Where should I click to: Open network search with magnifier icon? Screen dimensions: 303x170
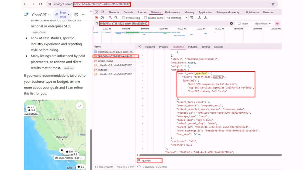(x=116, y=18)
